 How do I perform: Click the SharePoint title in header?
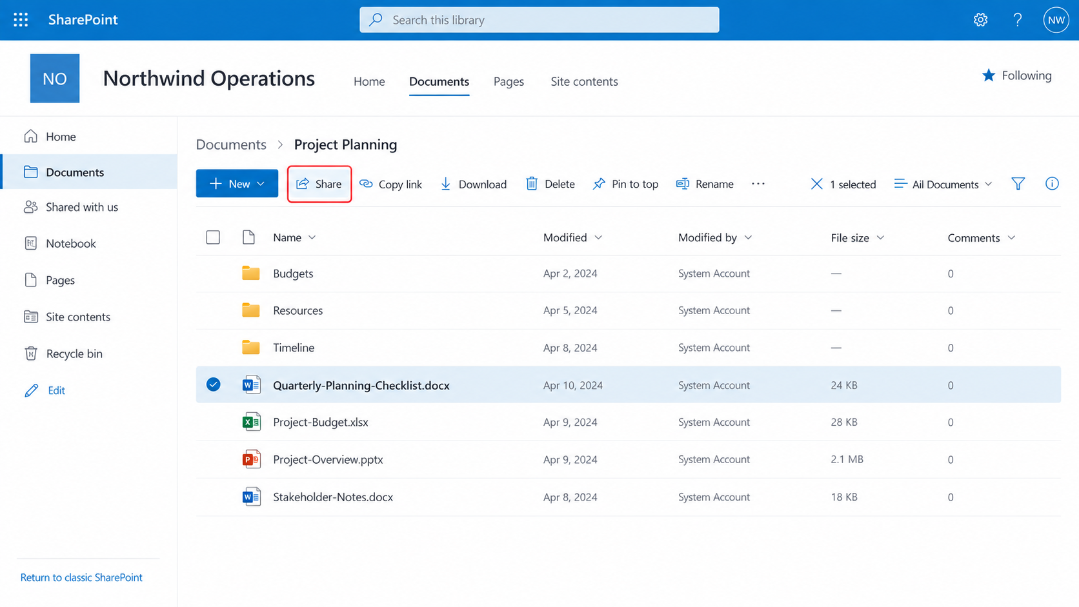[x=83, y=20]
